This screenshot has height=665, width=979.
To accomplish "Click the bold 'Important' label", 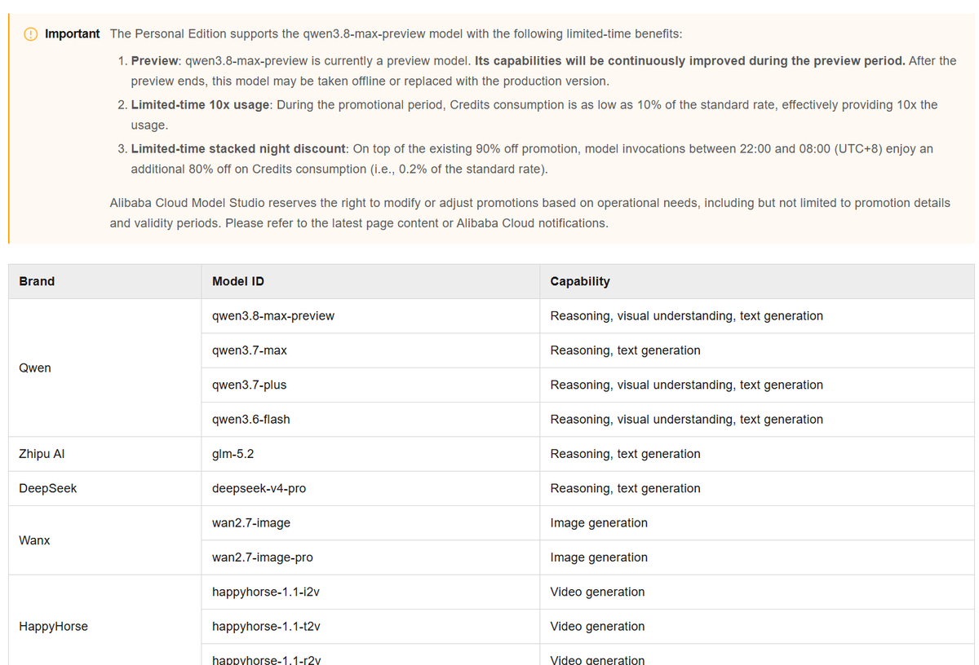I will click(x=73, y=33).
